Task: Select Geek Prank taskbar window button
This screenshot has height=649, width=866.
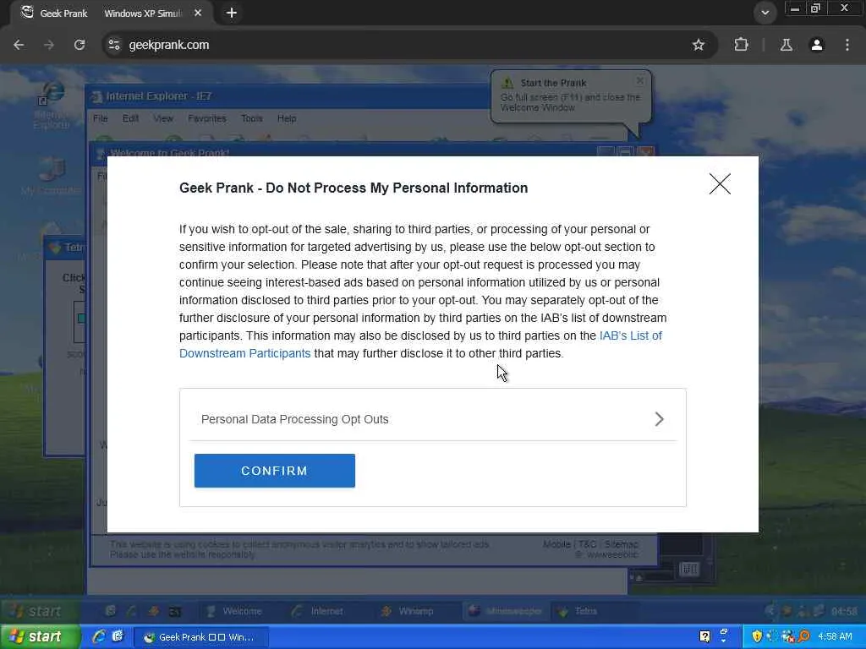Action: [201, 637]
